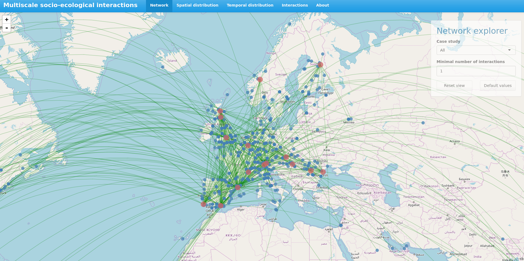Click the "Helsinki" map label

[309, 97]
